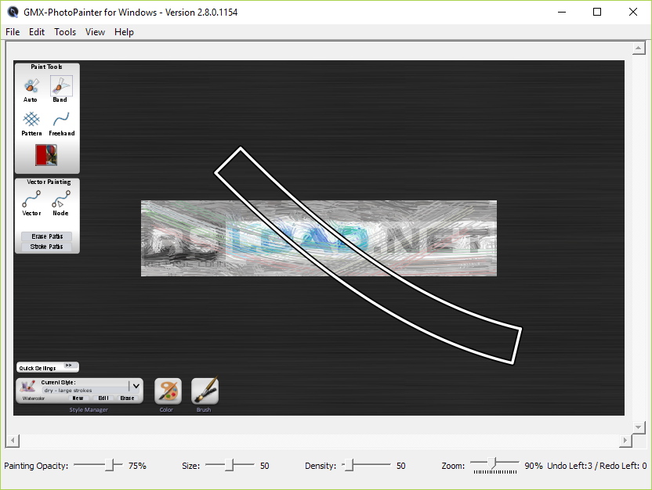The height and width of the screenshot is (490, 652).
Task: Select the Node editing tool
Action: point(60,200)
